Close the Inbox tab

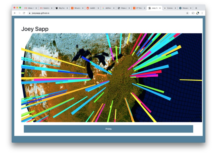36,8
